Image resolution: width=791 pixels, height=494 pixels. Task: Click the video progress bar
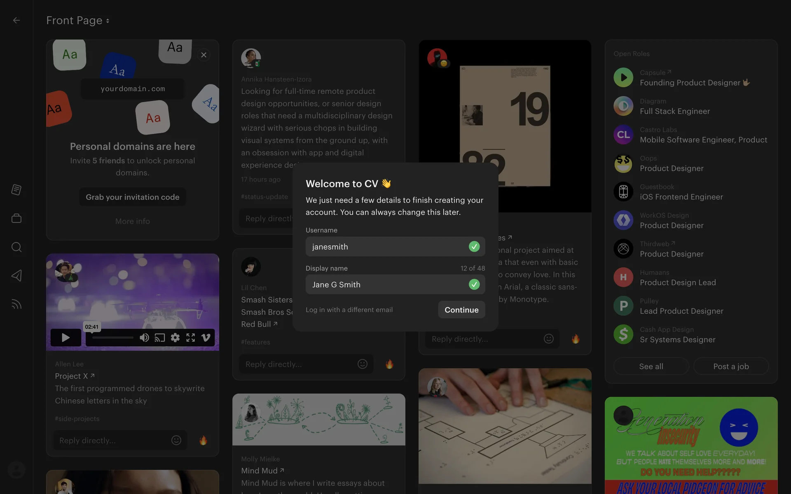(112, 338)
